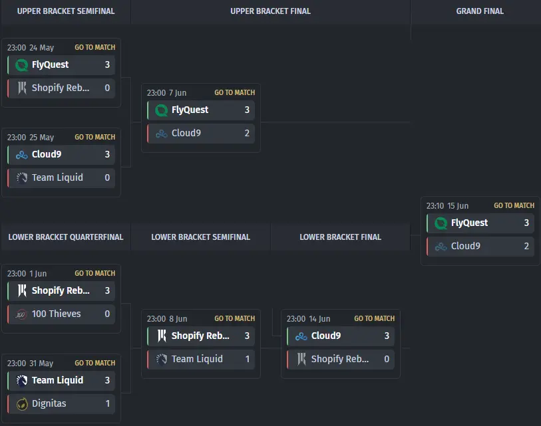Click Shopify Rebellion logo in 24 May match
The height and width of the screenshot is (426, 541).
[x=22, y=88]
